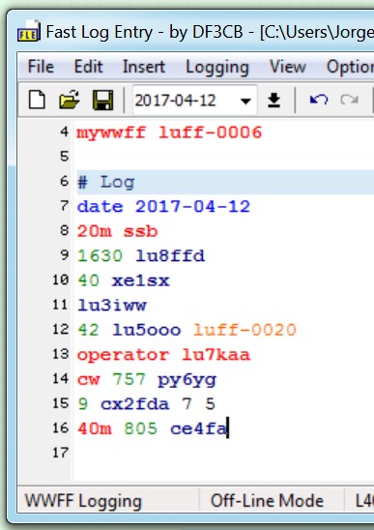Screen dimensions: 374x530
Task: Open the Logging menu
Action: click(x=217, y=68)
